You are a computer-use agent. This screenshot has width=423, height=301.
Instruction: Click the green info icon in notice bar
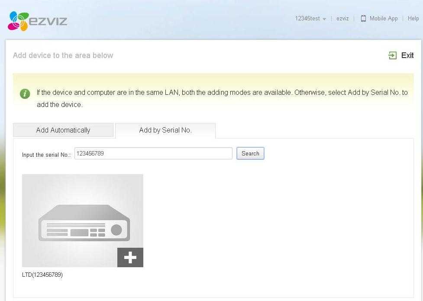(25, 94)
